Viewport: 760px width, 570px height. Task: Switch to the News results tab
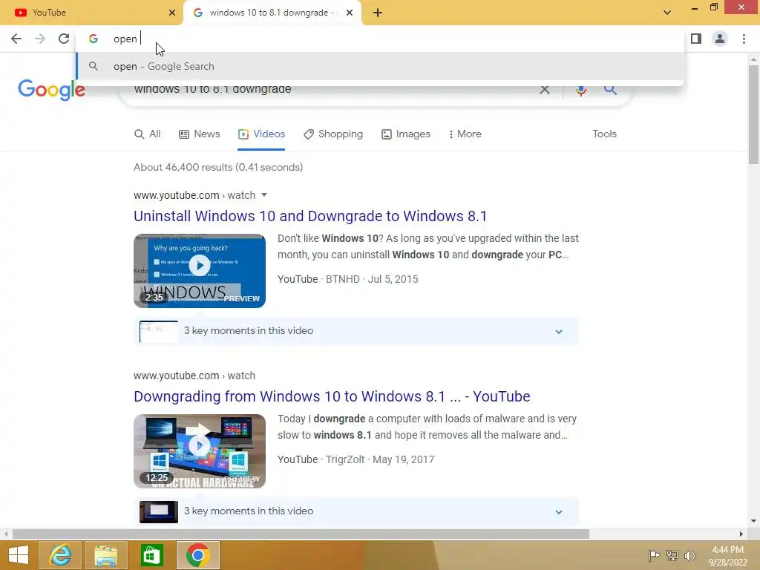click(199, 134)
